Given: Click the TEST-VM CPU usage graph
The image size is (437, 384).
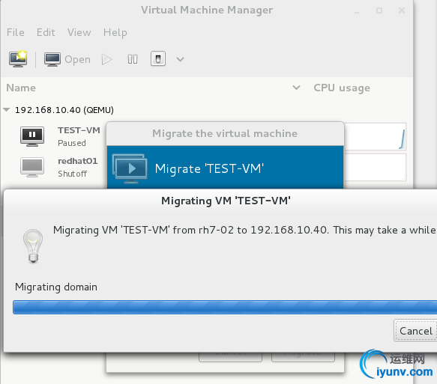Looking at the screenshot, I should click(375, 137).
